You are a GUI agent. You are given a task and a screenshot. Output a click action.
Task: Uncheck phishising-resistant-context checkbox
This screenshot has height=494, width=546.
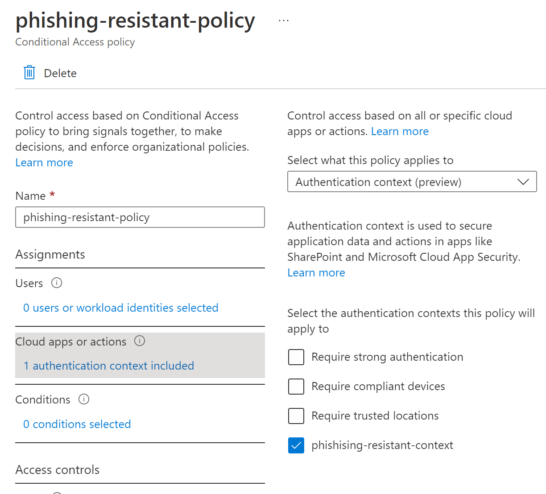pyautogui.click(x=296, y=445)
